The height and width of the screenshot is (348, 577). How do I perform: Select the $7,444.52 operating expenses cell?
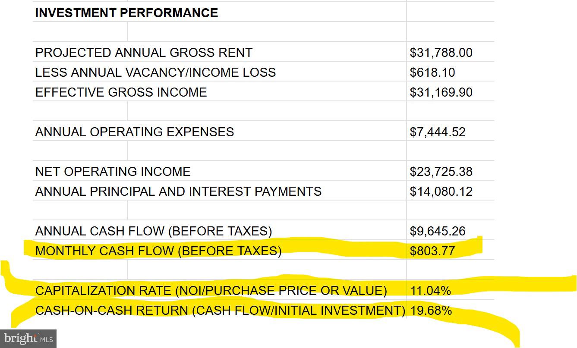tap(438, 132)
